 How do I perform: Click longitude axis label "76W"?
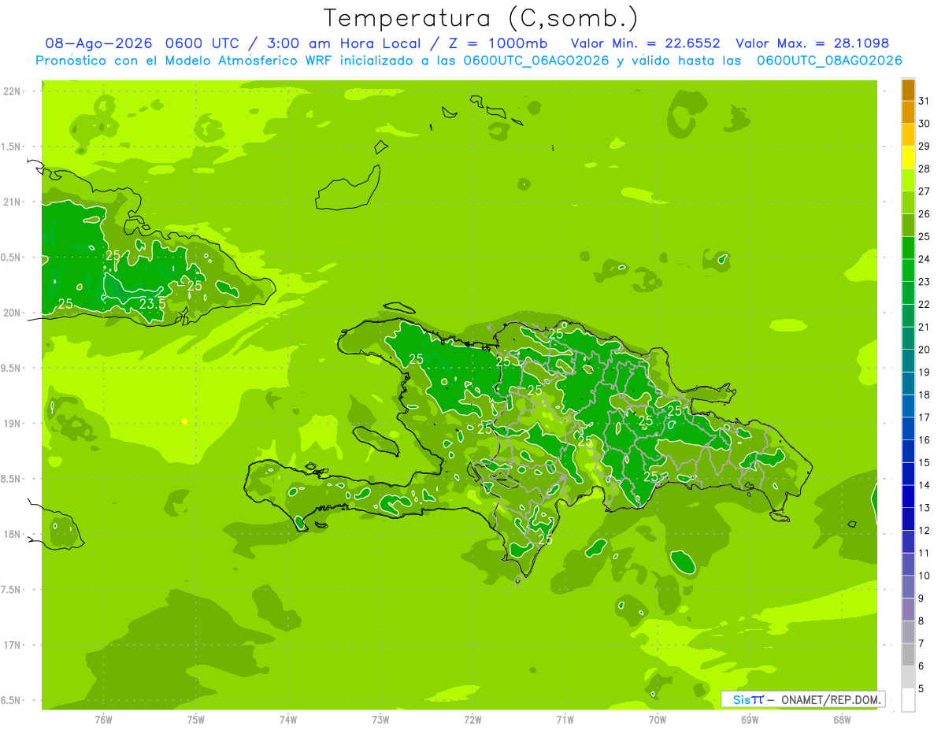click(x=103, y=720)
